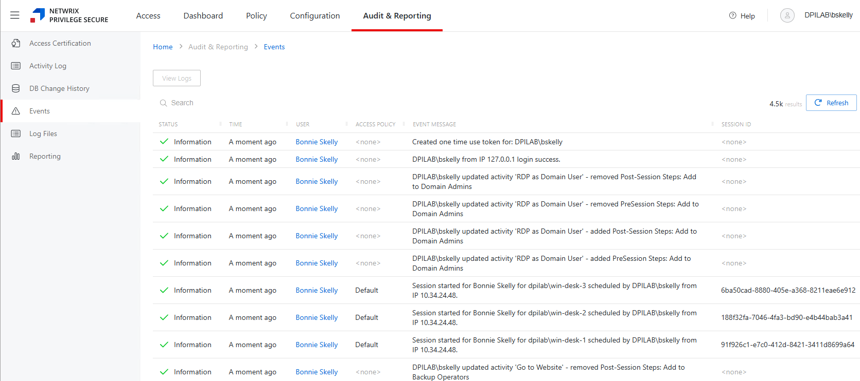
Task: Open DB Change History database icon
Action: pos(16,88)
